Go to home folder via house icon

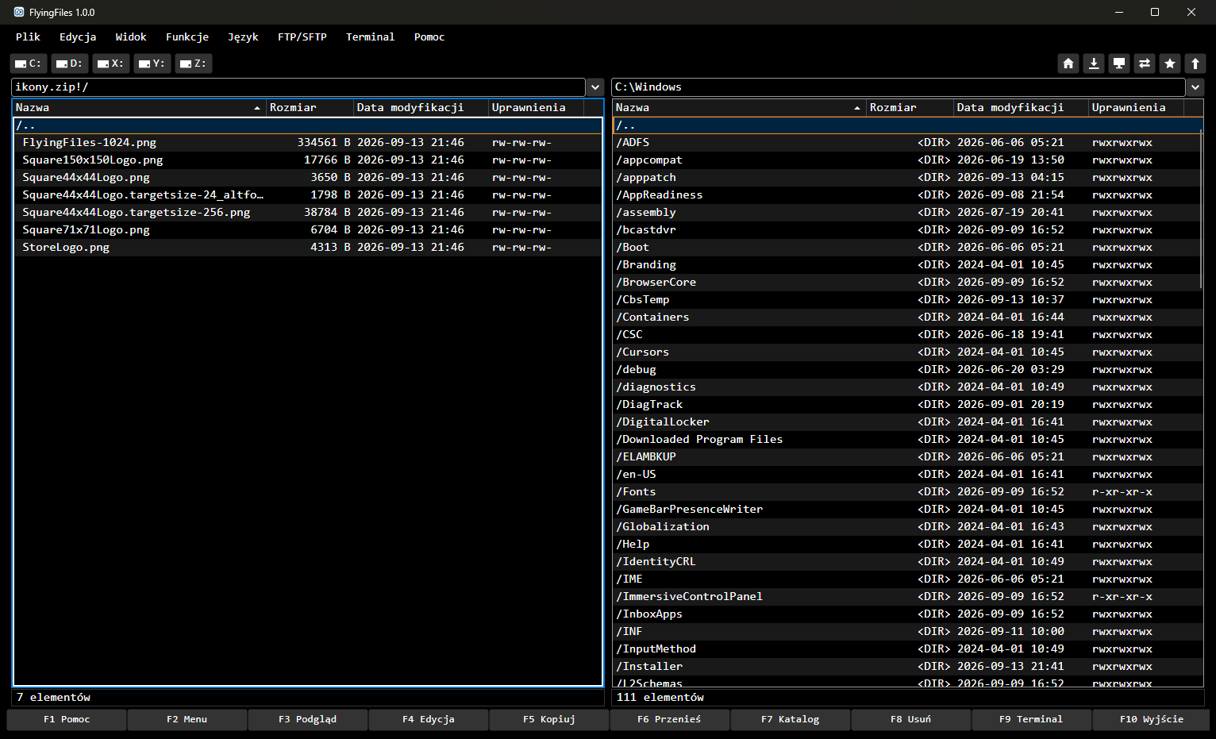[x=1068, y=64]
